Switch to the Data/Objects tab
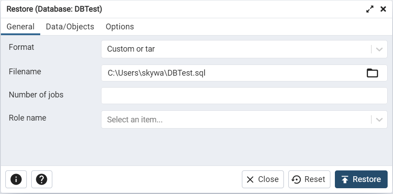The width and height of the screenshot is (393, 194). (x=70, y=27)
